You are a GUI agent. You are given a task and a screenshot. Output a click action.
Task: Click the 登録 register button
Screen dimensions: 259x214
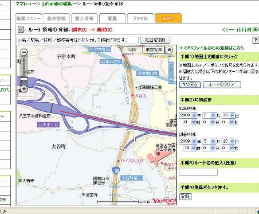pos(186,196)
